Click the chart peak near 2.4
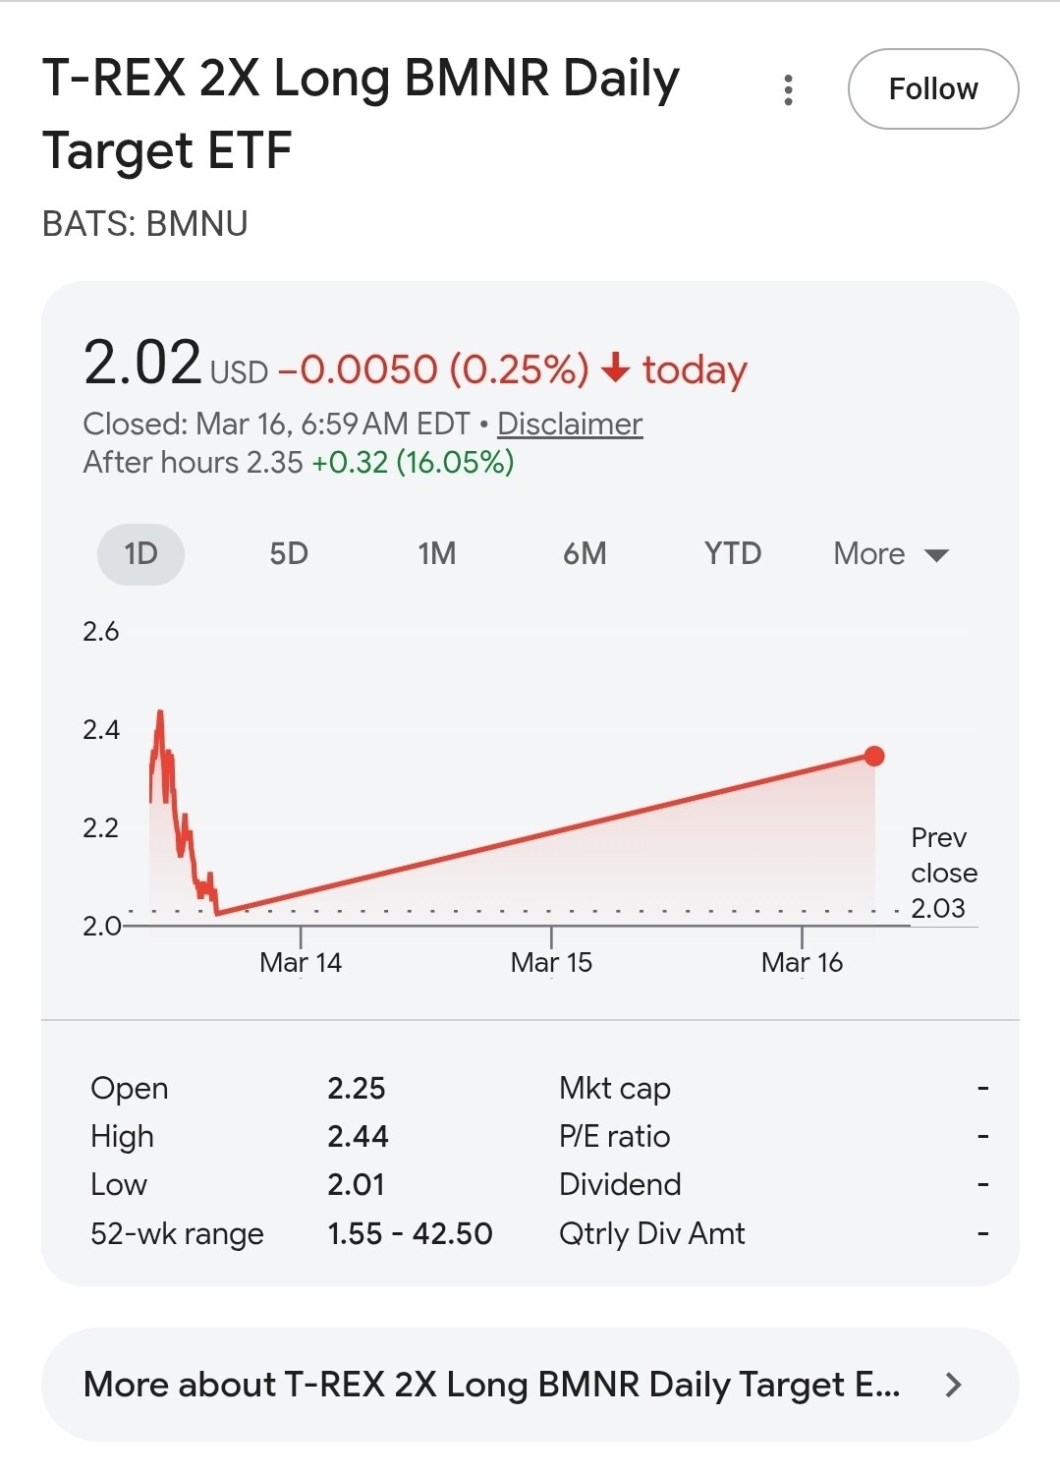The height and width of the screenshot is (1474, 1060). click(160, 713)
